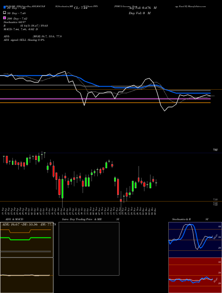
Task: Click the 'Avg Vol: 0.476 M' text
Action: click(x=143, y=8)
